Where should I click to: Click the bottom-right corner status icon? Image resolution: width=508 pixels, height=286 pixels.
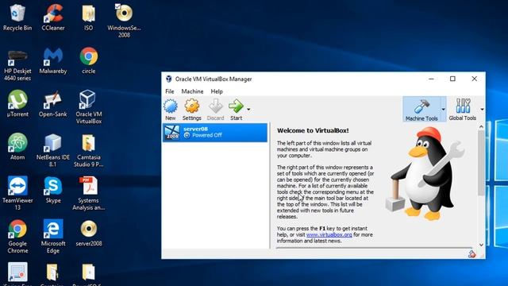click(x=472, y=254)
